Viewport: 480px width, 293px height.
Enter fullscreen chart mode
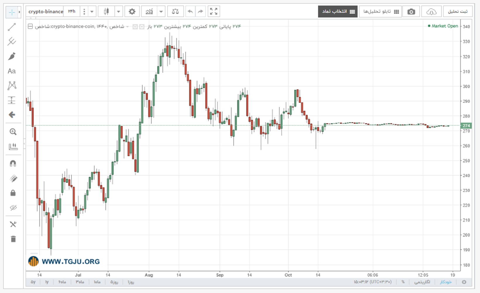coord(214,11)
